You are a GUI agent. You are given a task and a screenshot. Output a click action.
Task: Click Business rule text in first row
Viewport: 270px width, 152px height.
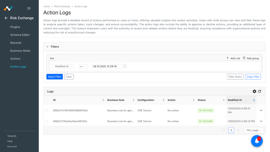point(120,111)
